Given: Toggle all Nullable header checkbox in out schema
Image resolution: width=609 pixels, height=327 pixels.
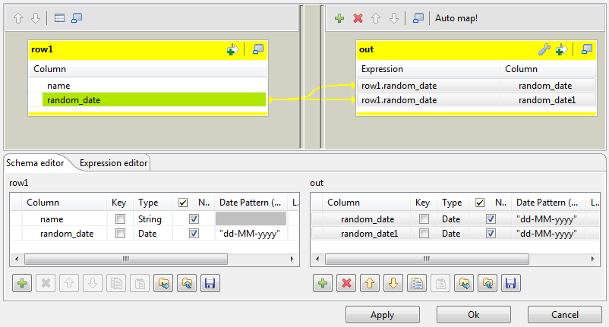Looking at the screenshot, I should pos(480,203).
